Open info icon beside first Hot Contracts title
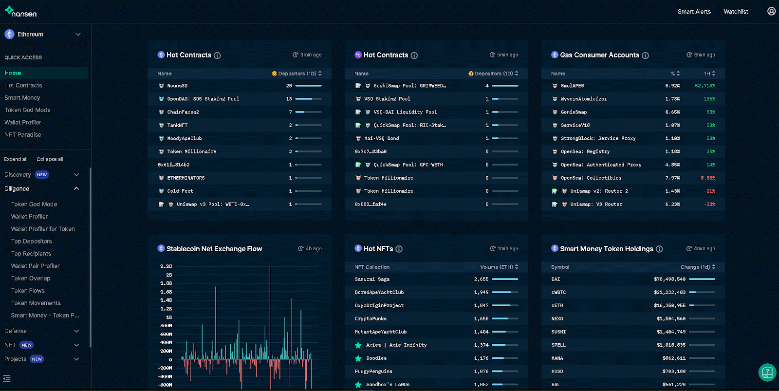 coord(217,56)
